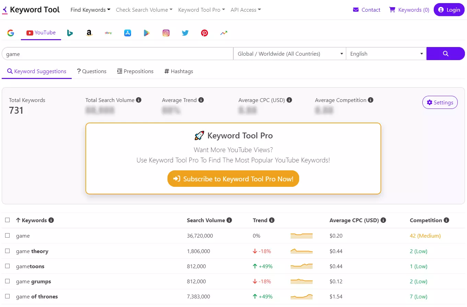Open the Global / Worldwide country dropdown
The height and width of the screenshot is (307, 467).
point(290,54)
